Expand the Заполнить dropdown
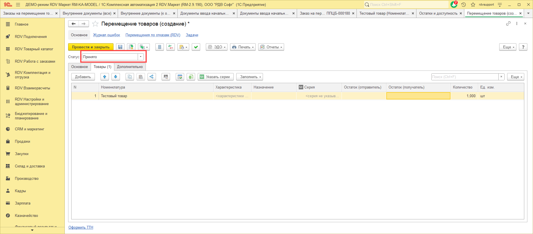533x234 pixels. pyautogui.click(x=250, y=77)
